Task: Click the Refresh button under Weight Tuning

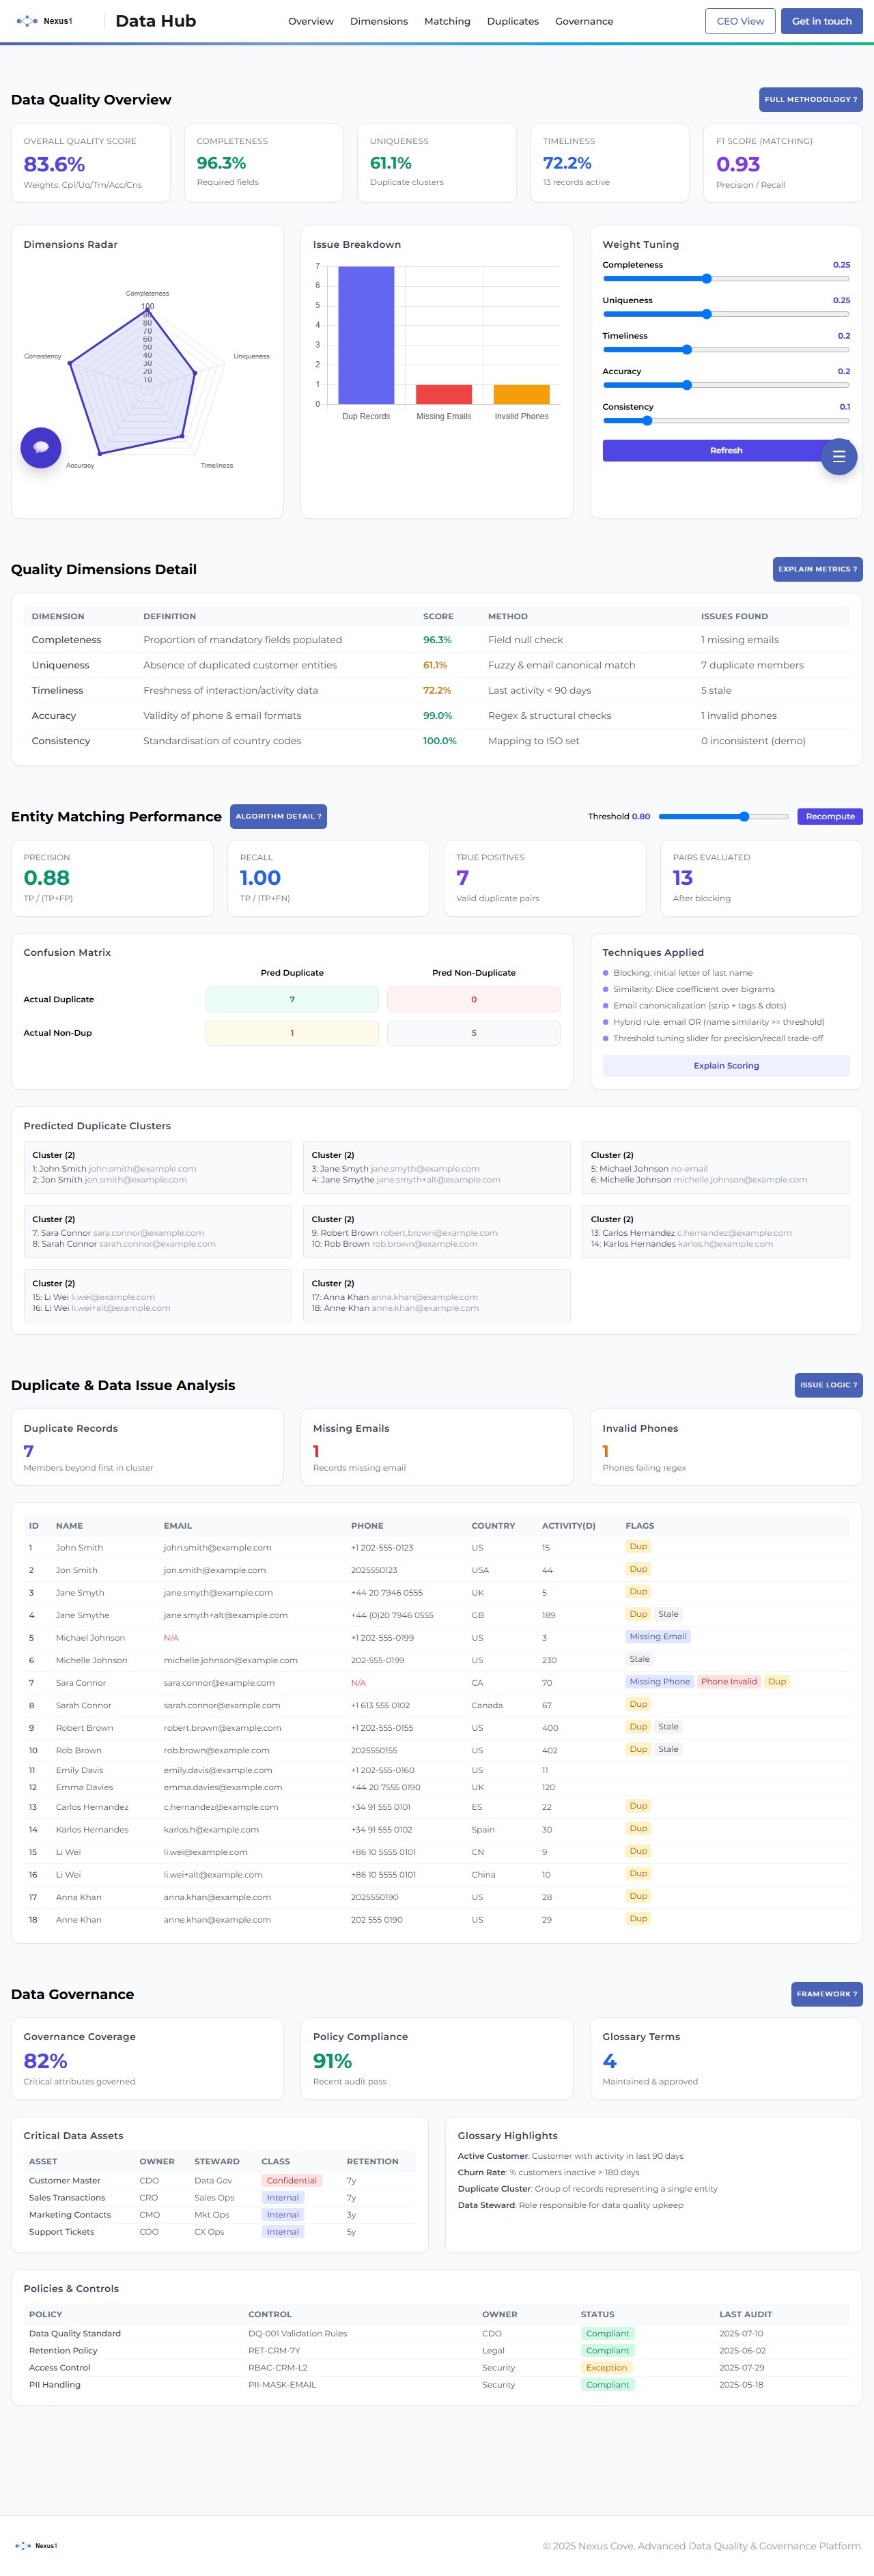Action: (x=726, y=450)
